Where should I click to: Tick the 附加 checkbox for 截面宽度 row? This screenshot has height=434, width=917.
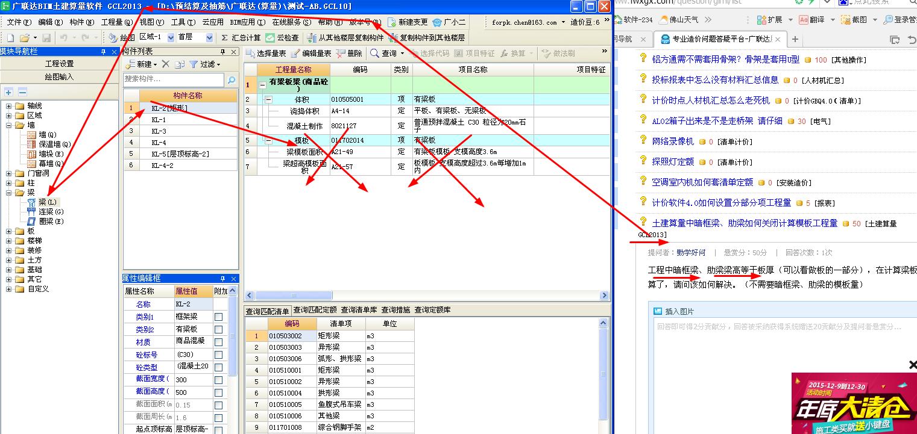coord(218,380)
